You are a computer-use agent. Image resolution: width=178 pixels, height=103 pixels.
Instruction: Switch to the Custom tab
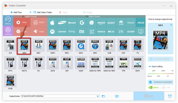pyautogui.click(x=8, y=31)
